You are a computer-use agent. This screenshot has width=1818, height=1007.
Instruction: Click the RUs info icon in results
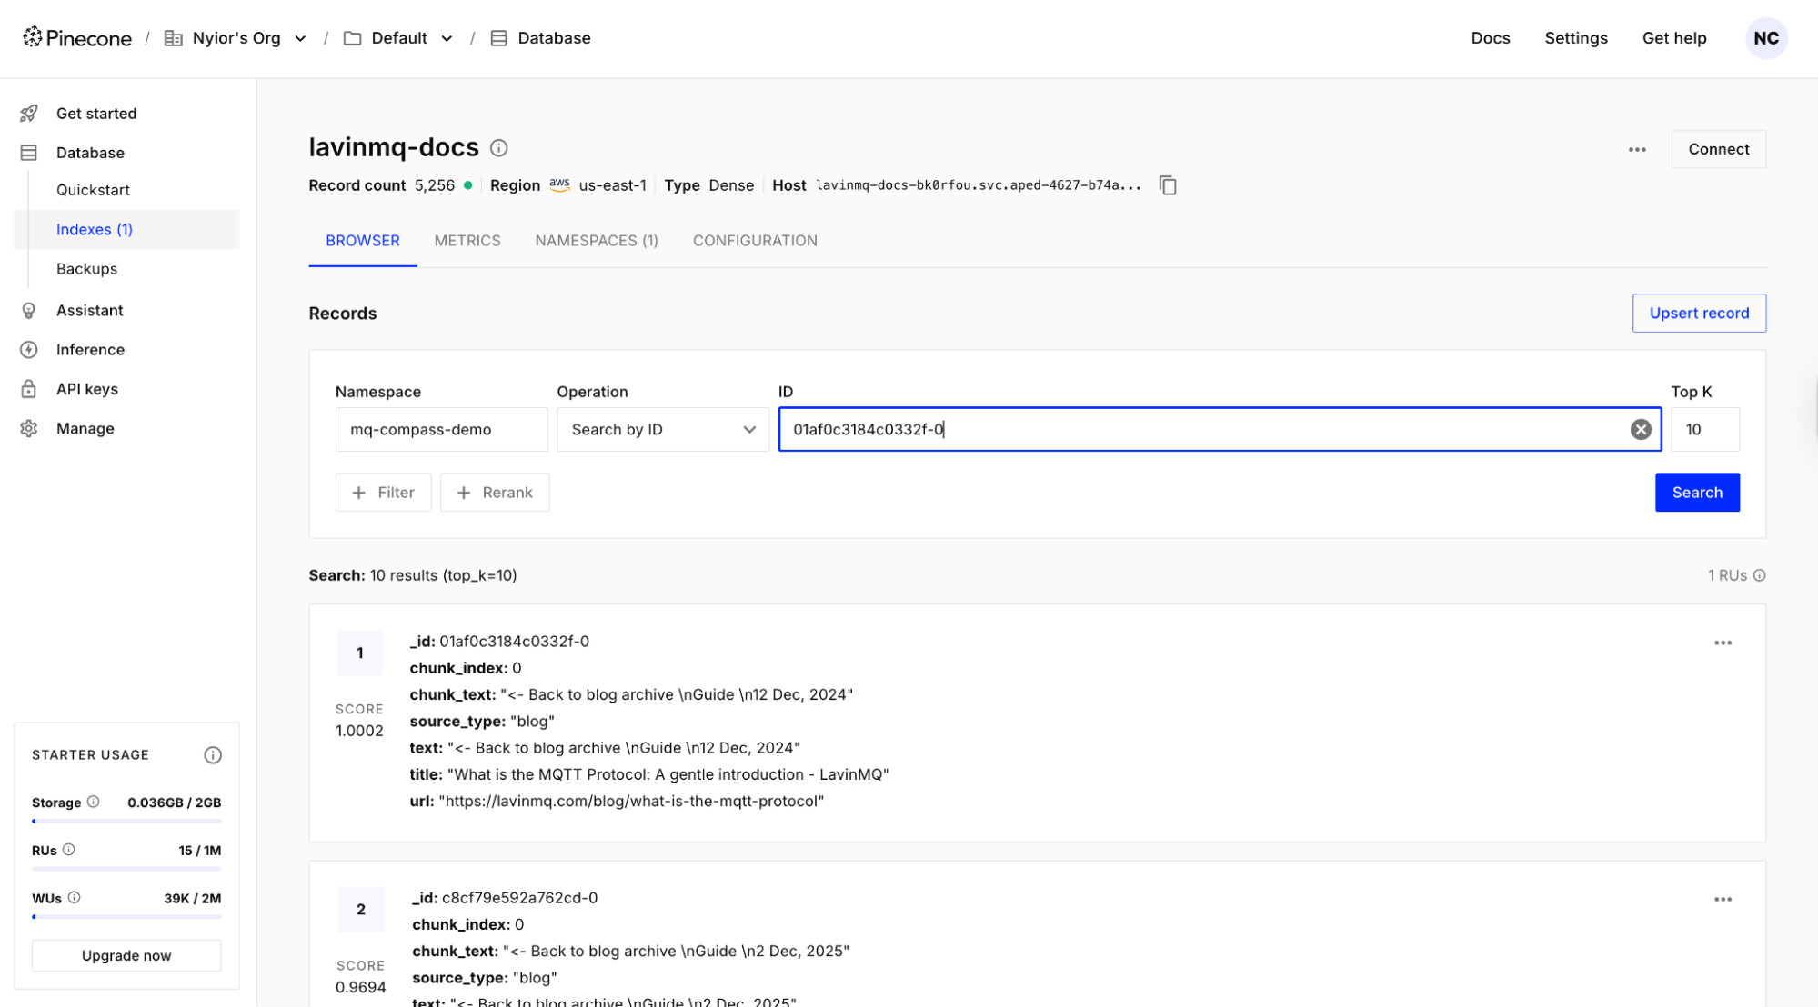click(x=1760, y=575)
